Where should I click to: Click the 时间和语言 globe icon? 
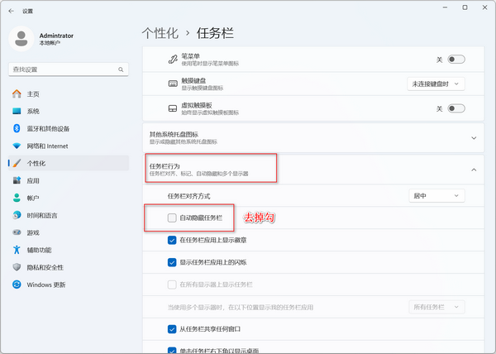click(17, 215)
